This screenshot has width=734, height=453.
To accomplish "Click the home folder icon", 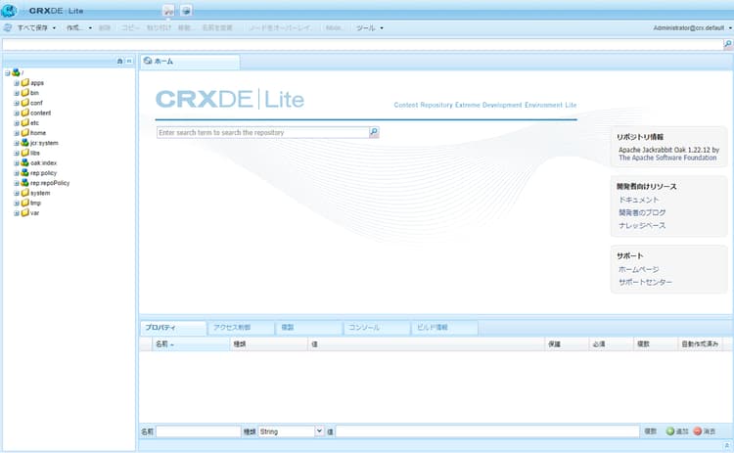I will [x=25, y=133].
